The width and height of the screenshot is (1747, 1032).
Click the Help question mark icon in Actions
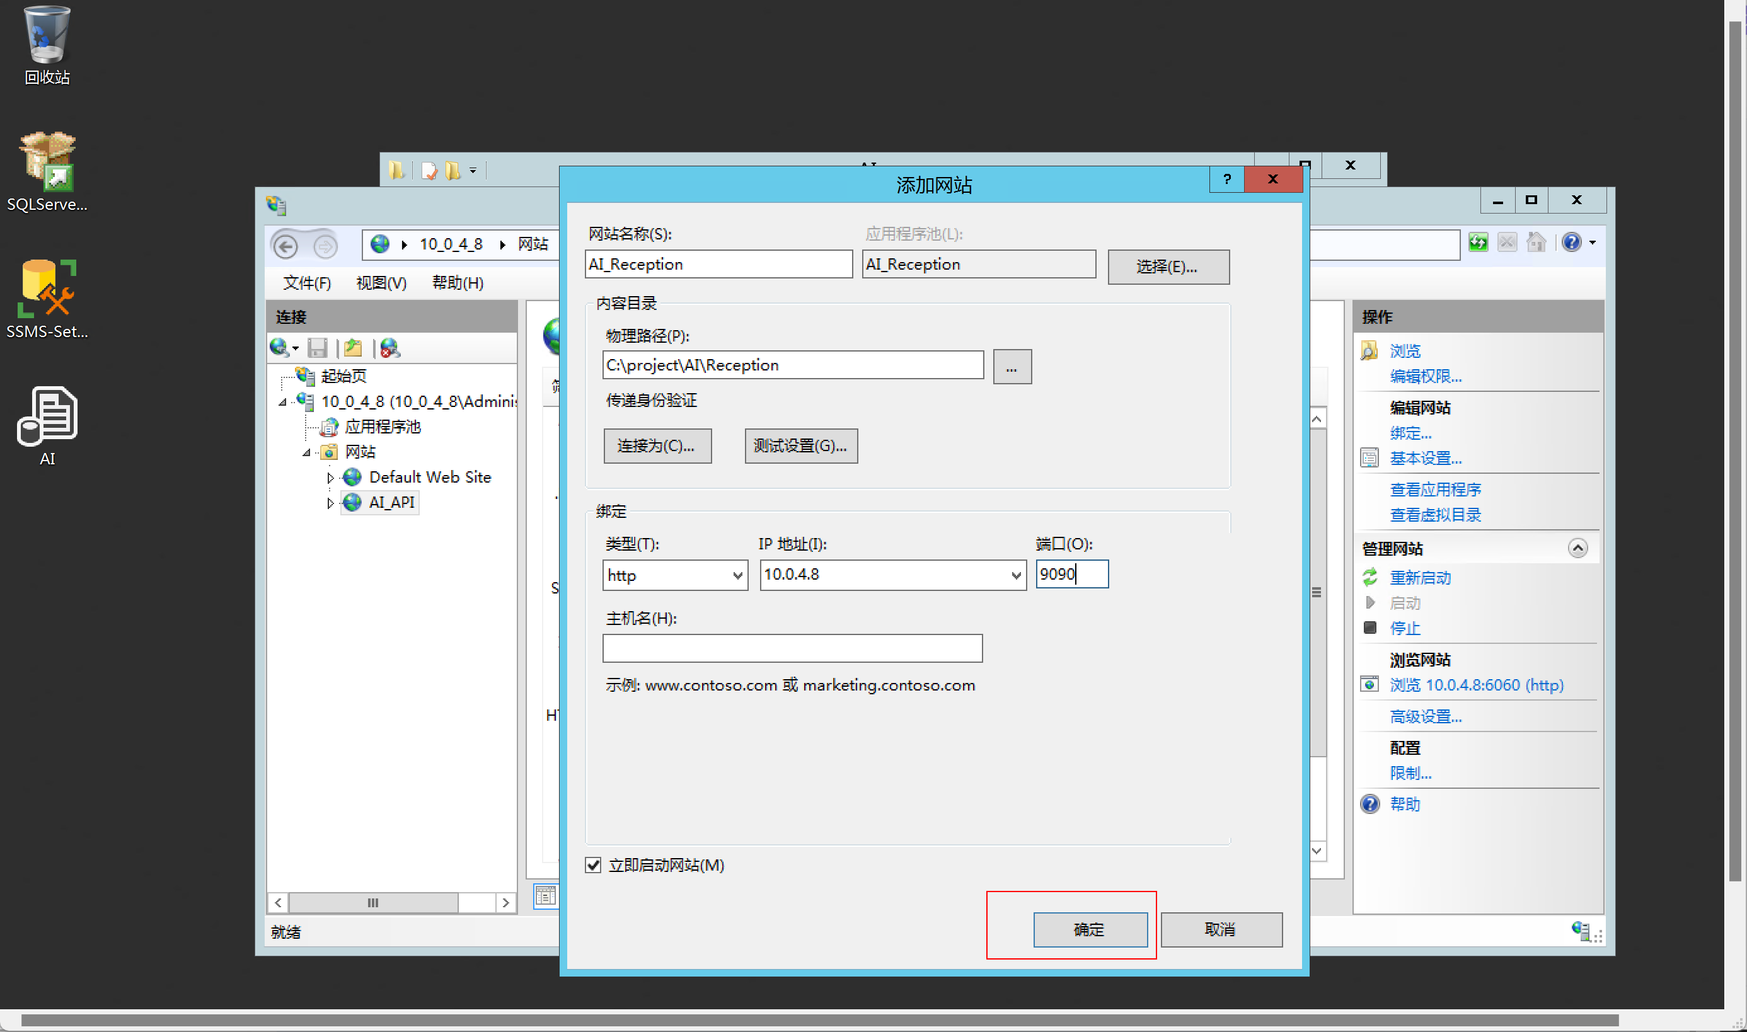coord(1370,804)
